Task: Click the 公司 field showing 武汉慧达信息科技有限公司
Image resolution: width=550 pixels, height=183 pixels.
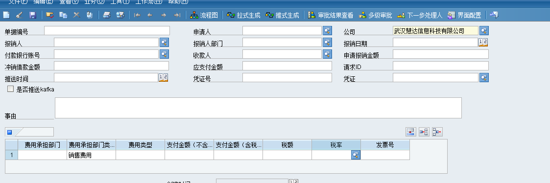Action: 435,30
